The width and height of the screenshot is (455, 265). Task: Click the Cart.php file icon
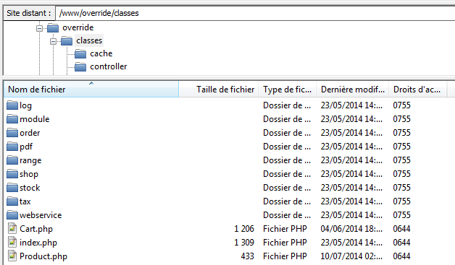point(12,229)
